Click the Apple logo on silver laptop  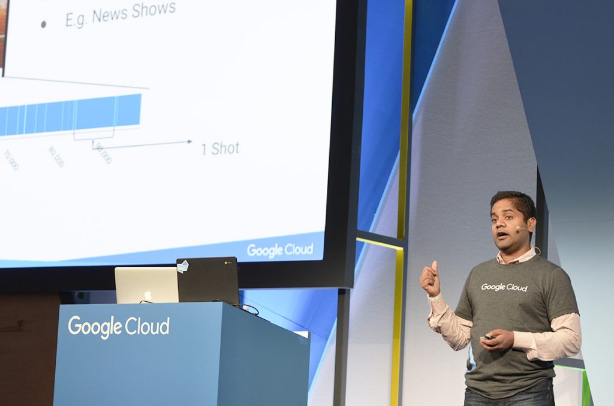tap(148, 295)
